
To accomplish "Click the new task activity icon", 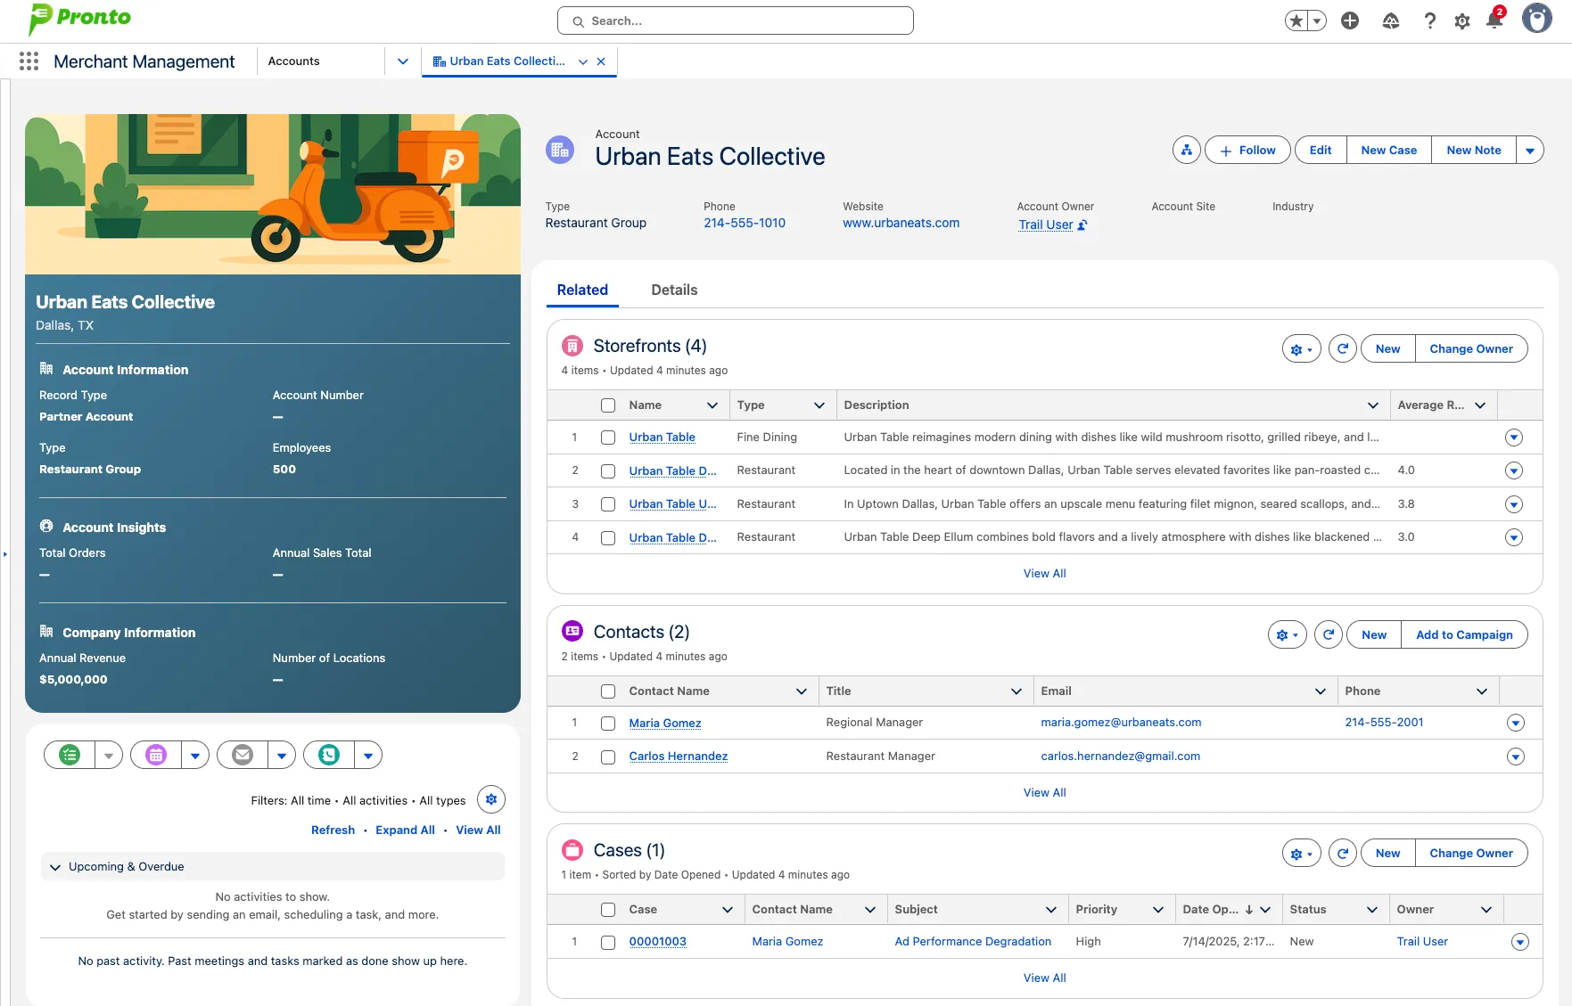I will (70, 756).
